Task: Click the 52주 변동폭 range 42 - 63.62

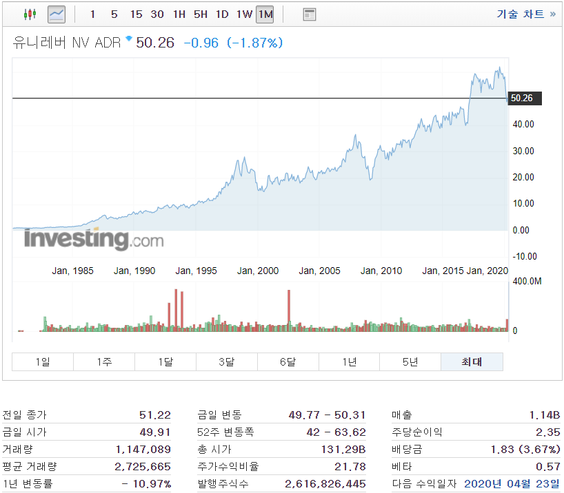Action: pyautogui.click(x=336, y=432)
